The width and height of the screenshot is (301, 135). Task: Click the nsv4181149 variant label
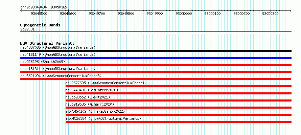point(58,54)
